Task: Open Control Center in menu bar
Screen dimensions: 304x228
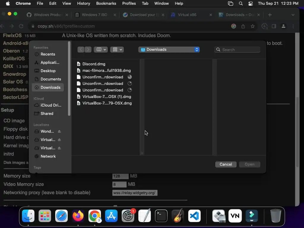Action: coord(251,4)
